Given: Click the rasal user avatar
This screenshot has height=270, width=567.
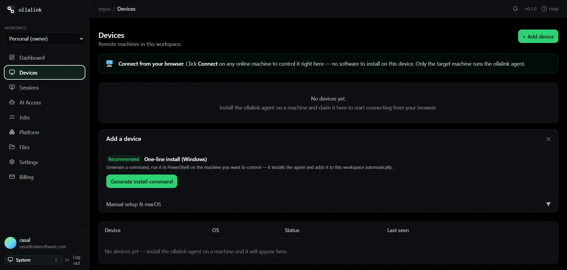Looking at the screenshot, I should 10,243.
